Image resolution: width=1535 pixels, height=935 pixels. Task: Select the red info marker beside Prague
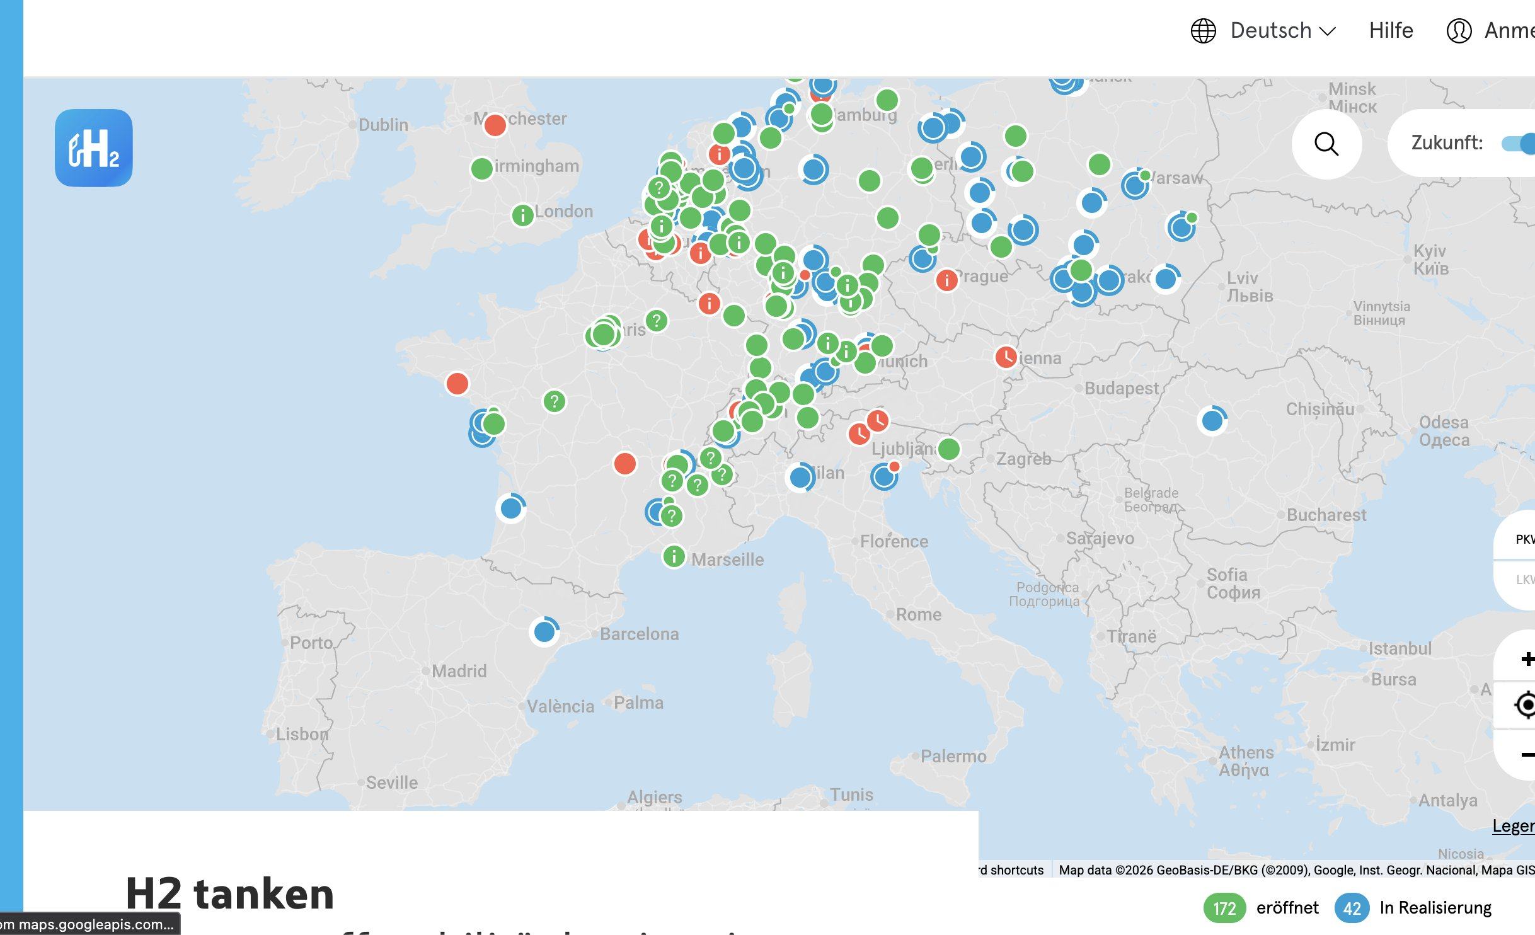click(x=947, y=280)
